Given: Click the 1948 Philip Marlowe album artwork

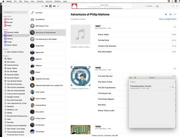Looking at the screenshot, I should click(81, 76).
